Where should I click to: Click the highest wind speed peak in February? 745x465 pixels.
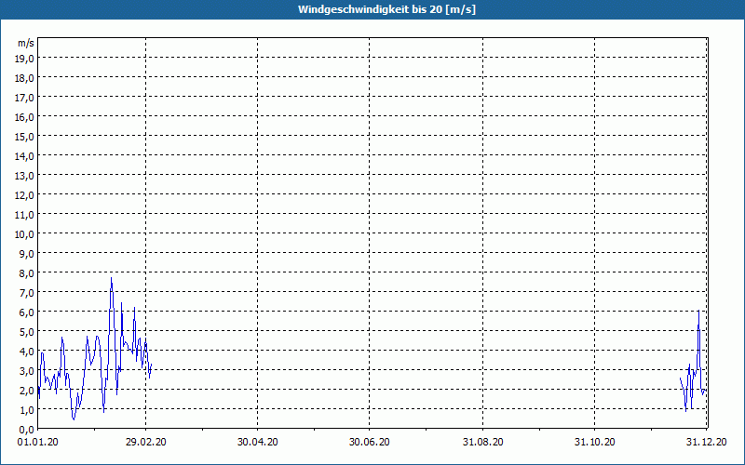pyautogui.click(x=112, y=278)
